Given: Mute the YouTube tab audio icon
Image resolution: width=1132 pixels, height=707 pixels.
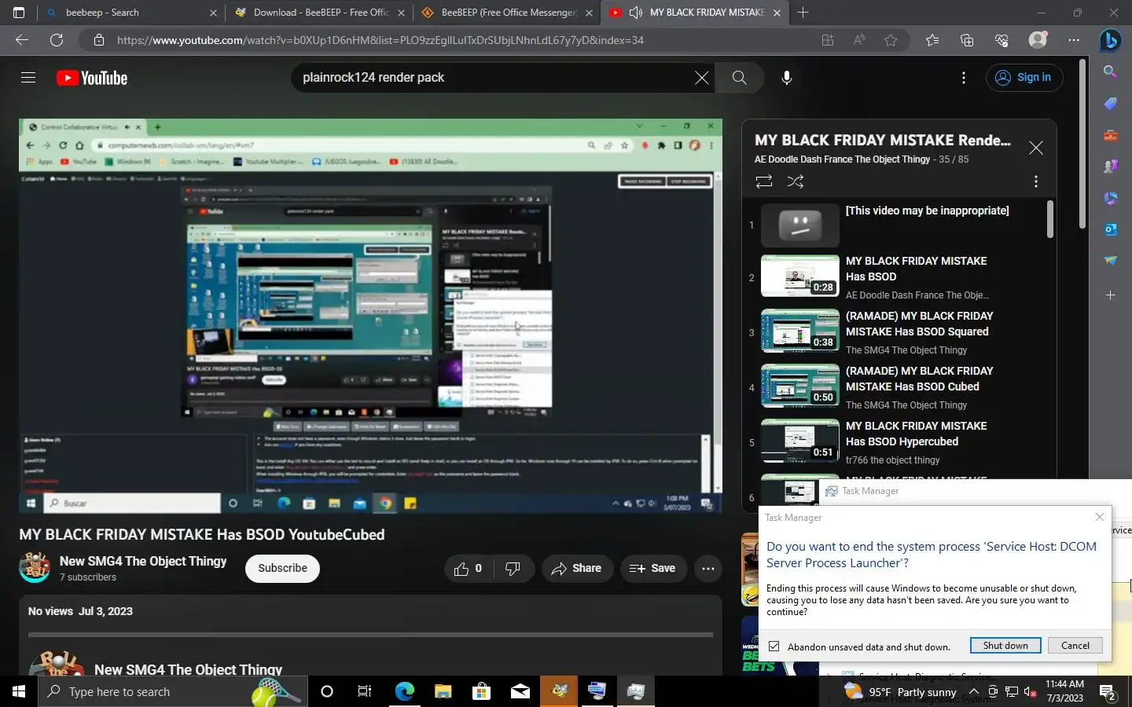Looking at the screenshot, I should click(x=636, y=13).
